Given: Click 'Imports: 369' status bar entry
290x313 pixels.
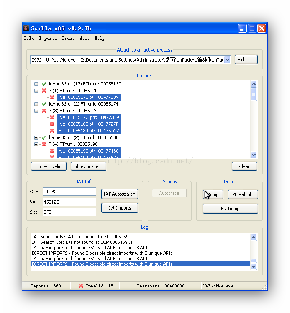Looking at the screenshot, I should pos(46,286).
